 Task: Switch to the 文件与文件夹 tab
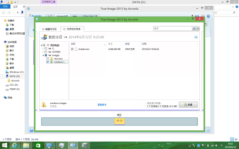tap(72, 29)
